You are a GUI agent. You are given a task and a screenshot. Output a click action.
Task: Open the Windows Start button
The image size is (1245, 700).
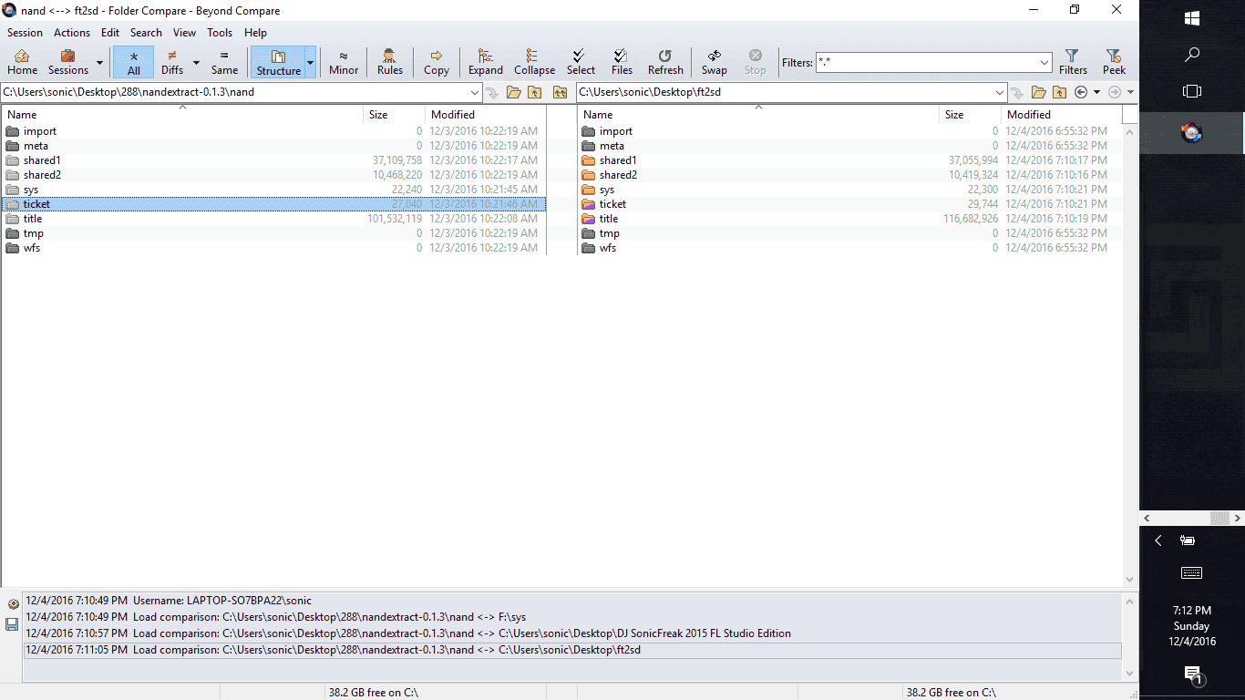[1192, 18]
